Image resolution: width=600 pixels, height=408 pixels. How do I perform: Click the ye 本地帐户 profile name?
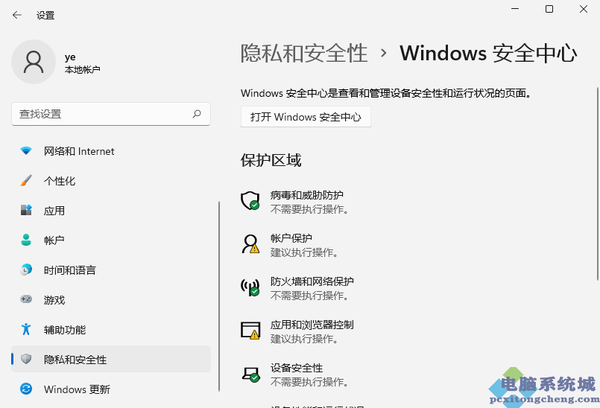point(82,63)
